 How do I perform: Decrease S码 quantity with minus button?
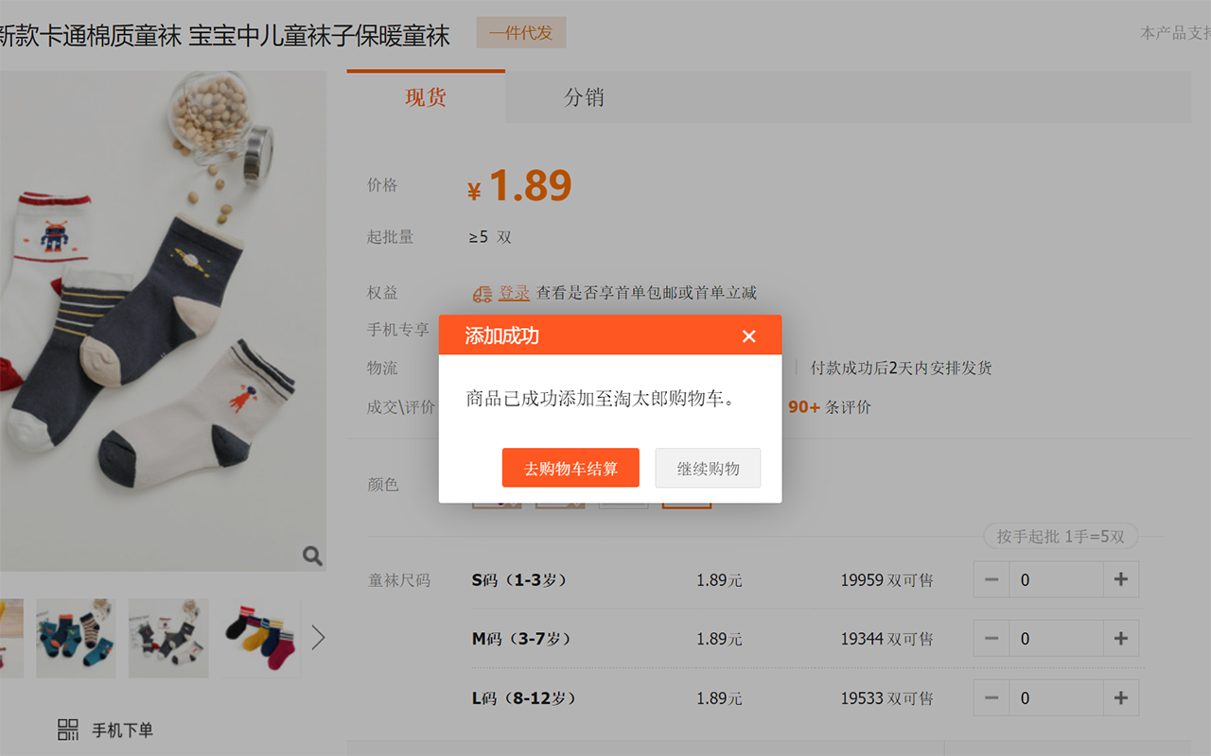click(992, 579)
